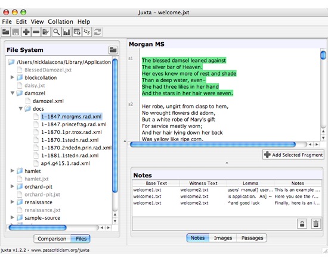Select file 1-1870.1pr.trox.rad.xml
Image resolution: width=328 pixels, height=262 pixels.
72,132
